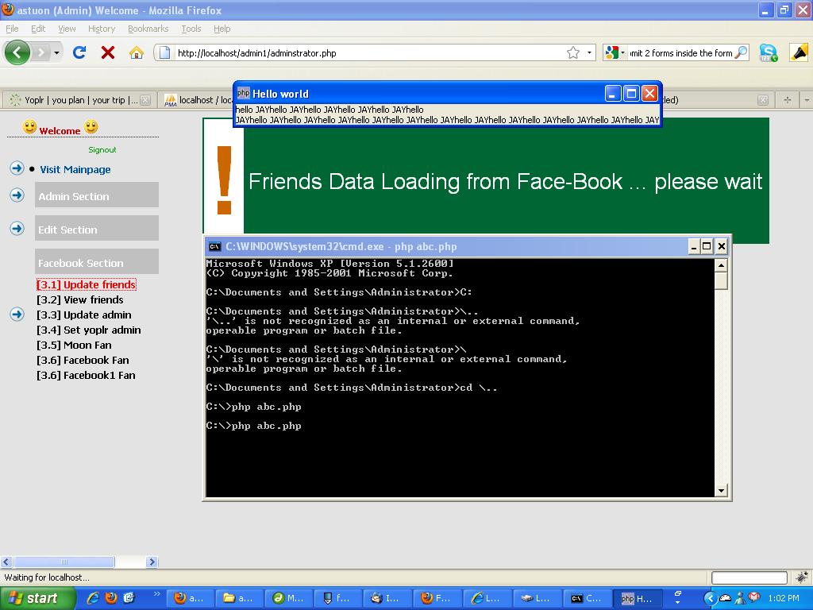The width and height of the screenshot is (813, 610).
Task: Click the Firefox forward arrow button
Action: tap(41, 52)
